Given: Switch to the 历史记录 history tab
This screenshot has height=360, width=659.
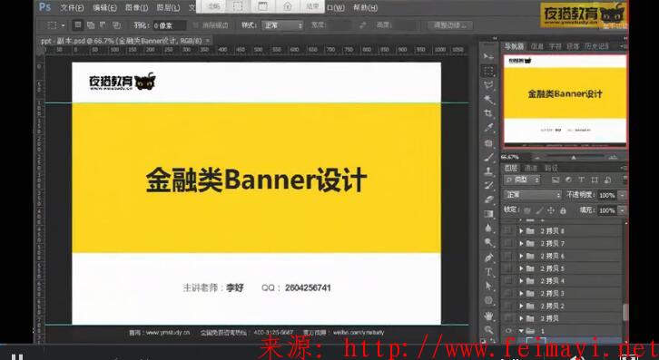Looking at the screenshot, I should point(596,46).
